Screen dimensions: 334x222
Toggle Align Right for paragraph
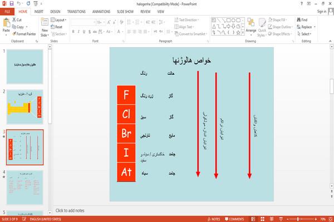click(x=140, y=32)
